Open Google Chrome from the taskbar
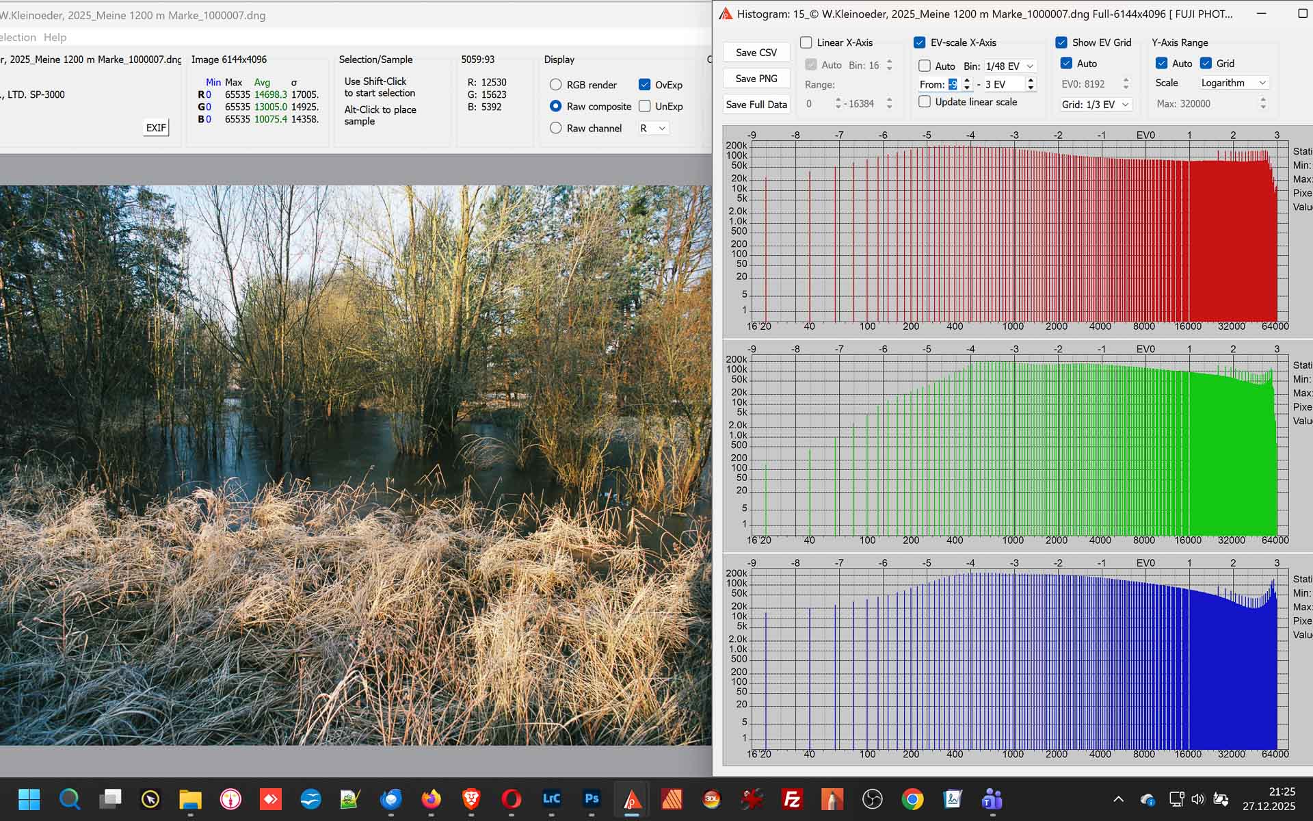Viewport: 1313px width, 821px height. tap(912, 798)
